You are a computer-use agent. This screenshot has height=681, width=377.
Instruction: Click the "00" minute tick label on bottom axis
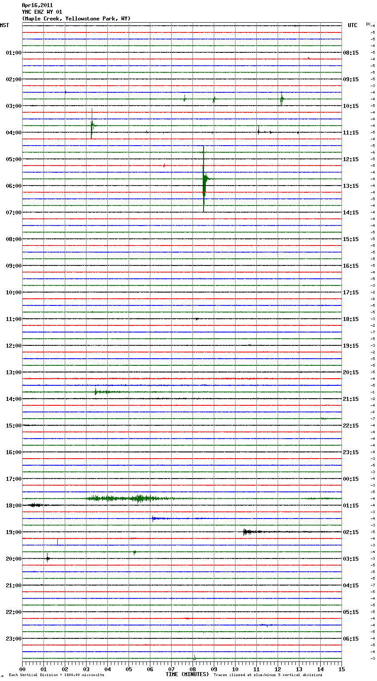[x=23, y=669]
